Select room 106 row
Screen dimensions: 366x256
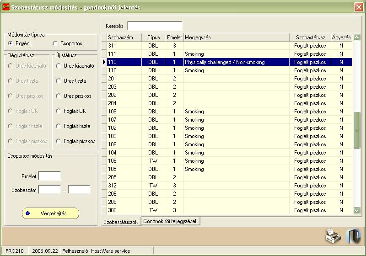tap(229, 161)
